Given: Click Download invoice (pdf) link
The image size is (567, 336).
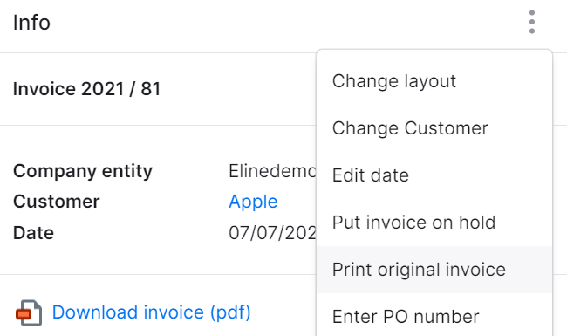Looking at the screenshot, I should point(152,312).
